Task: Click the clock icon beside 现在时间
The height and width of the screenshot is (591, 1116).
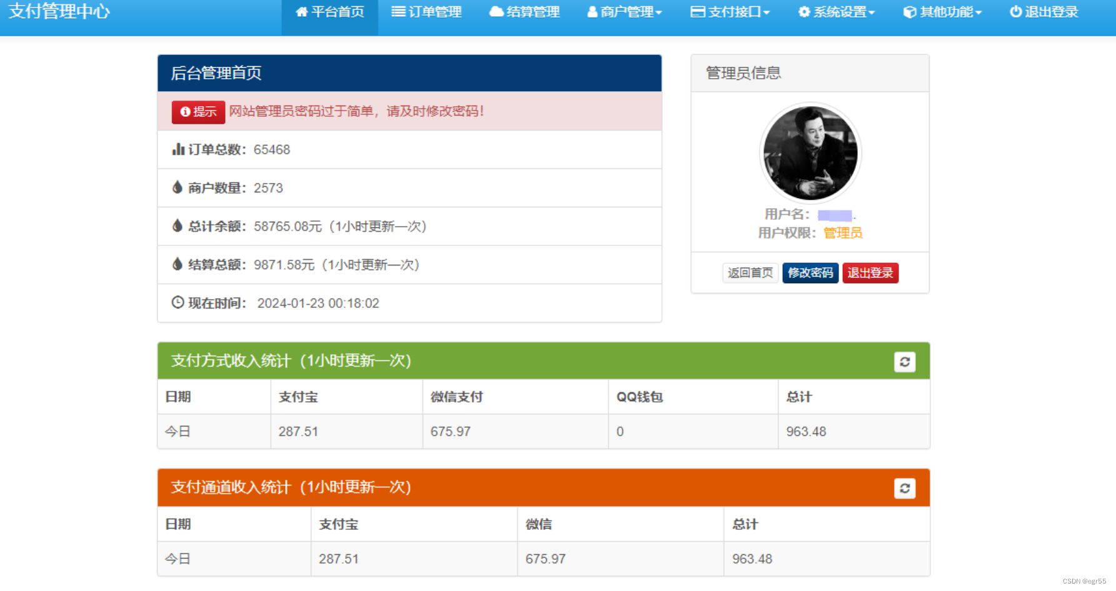Action: tap(177, 303)
